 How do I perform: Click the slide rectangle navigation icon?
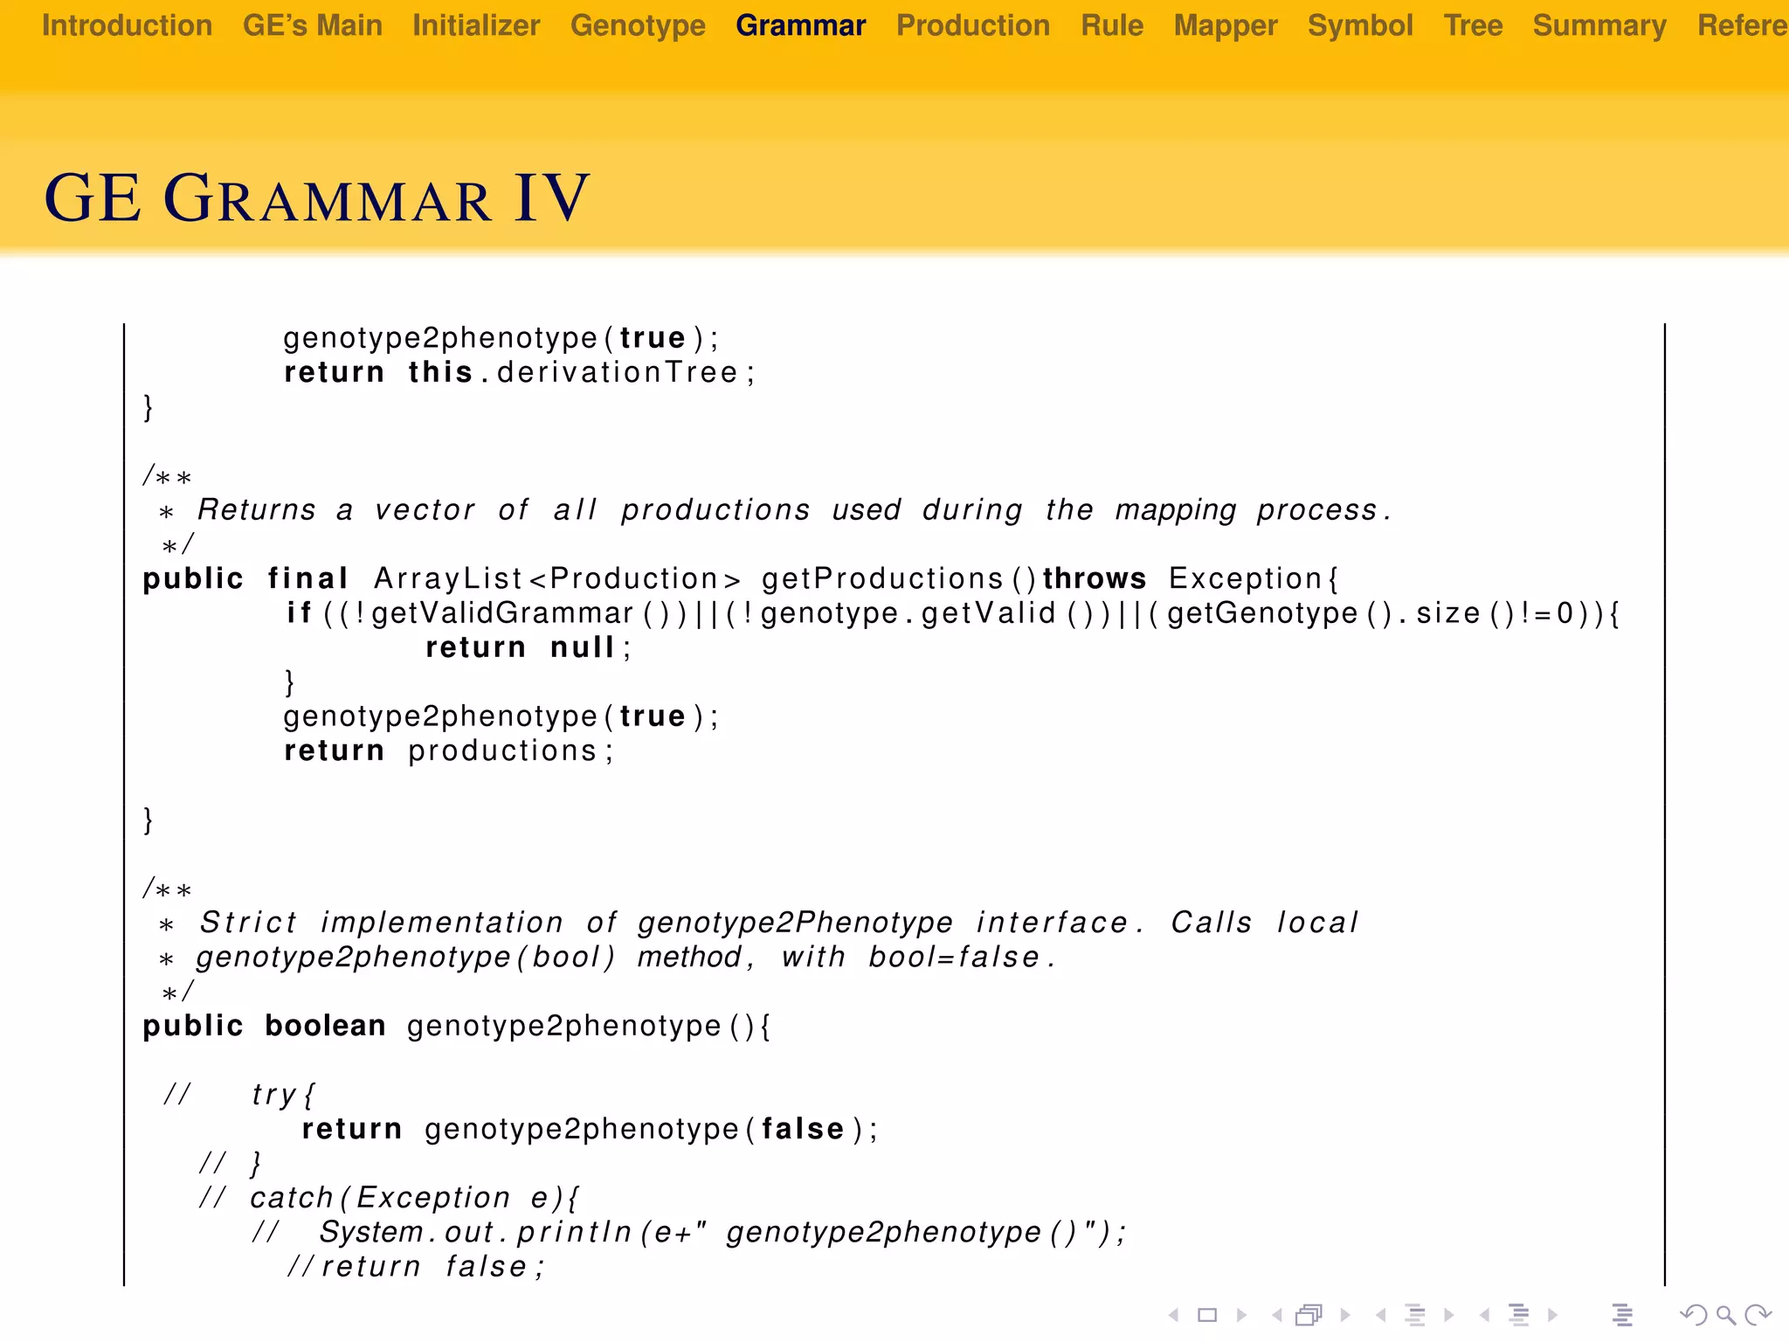point(1207,1315)
